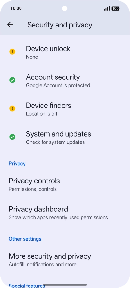The height and width of the screenshot is (288, 130).
Task: Open Account security entry
Action: 65,80
